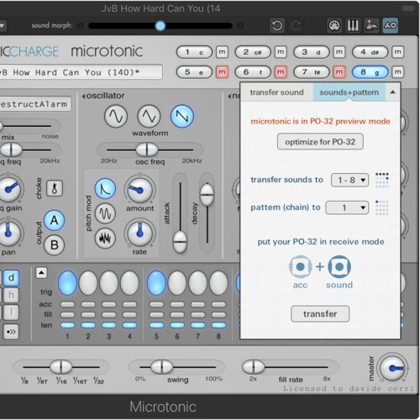
Task: Click the pattern slot grid icon
Action: tap(382, 207)
